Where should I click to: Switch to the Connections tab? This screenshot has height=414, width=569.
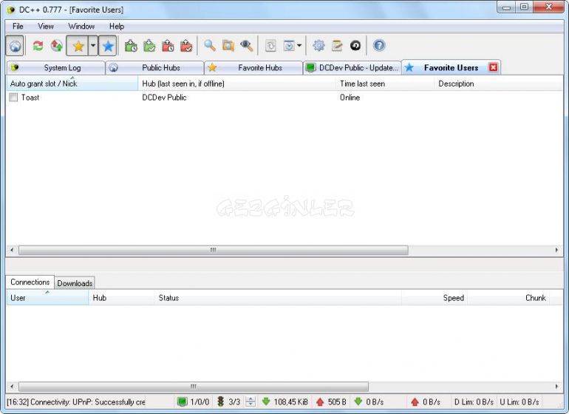point(30,282)
